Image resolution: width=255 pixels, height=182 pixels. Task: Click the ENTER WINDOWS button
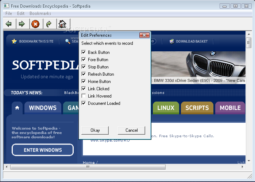click(x=43, y=150)
